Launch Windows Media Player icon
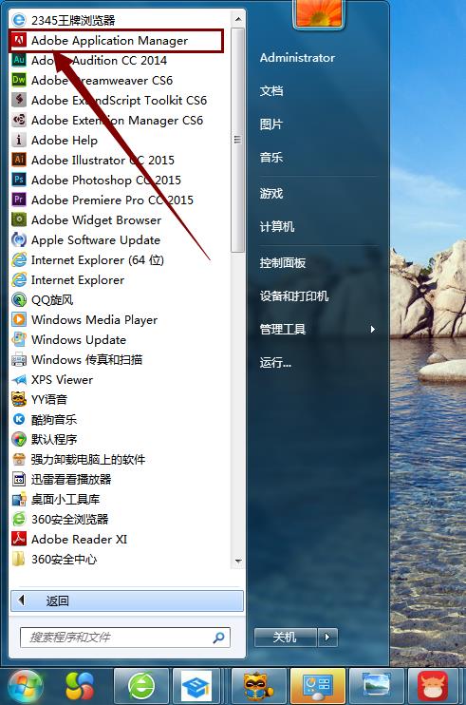This screenshot has height=705, width=466. (x=19, y=319)
